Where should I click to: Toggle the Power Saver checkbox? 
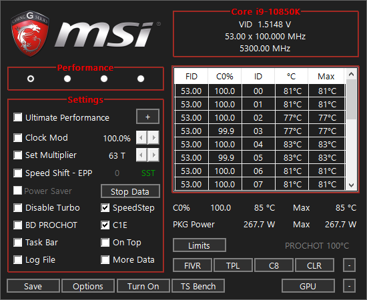click(x=18, y=191)
